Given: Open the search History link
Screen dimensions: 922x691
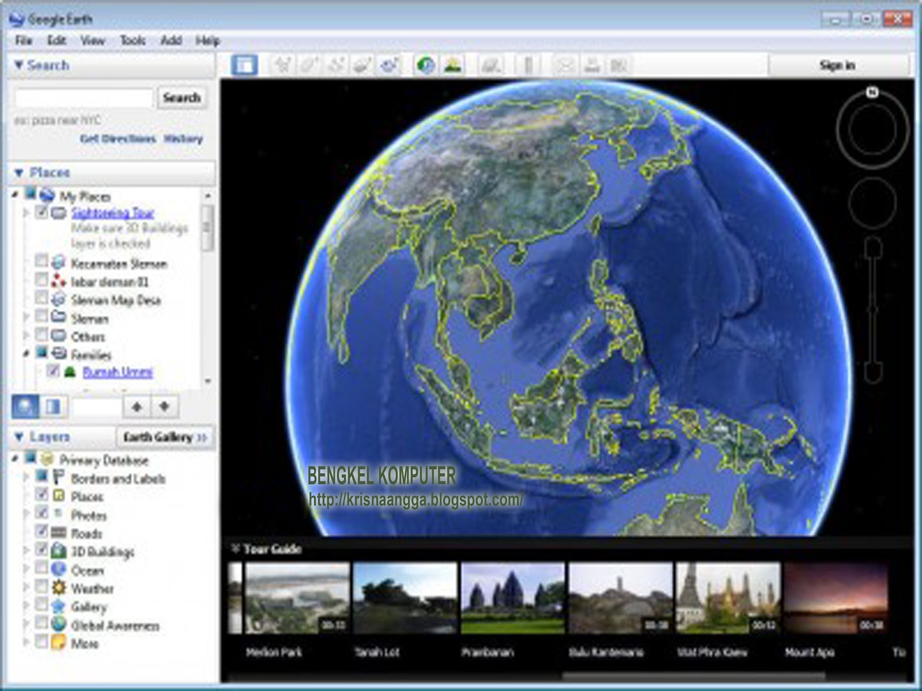Looking at the screenshot, I should point(183,139).
